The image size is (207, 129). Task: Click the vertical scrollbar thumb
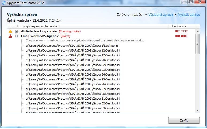pyautogui.click(x=197, y=44)
